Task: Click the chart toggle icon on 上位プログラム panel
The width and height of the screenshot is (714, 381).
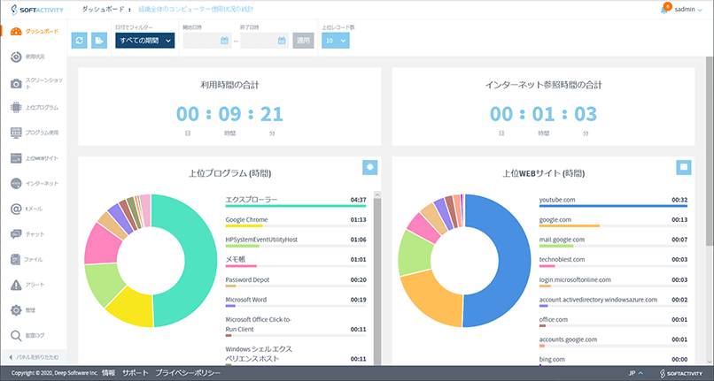Action: tap(370, 167)
